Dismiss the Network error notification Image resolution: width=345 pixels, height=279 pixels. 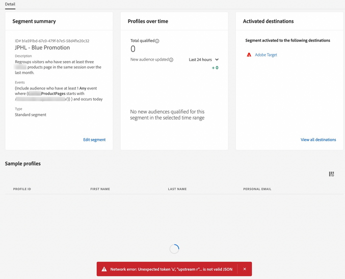click(245, 269)
